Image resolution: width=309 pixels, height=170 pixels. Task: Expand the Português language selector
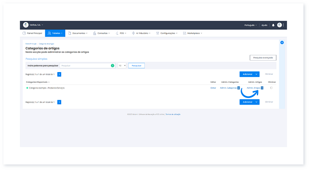pyautogui.click(x=251, y=25)
